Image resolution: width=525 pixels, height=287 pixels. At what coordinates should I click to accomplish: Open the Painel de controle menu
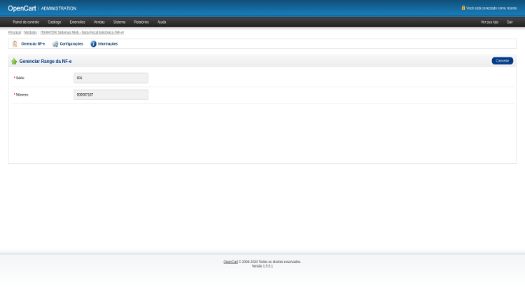26,22
